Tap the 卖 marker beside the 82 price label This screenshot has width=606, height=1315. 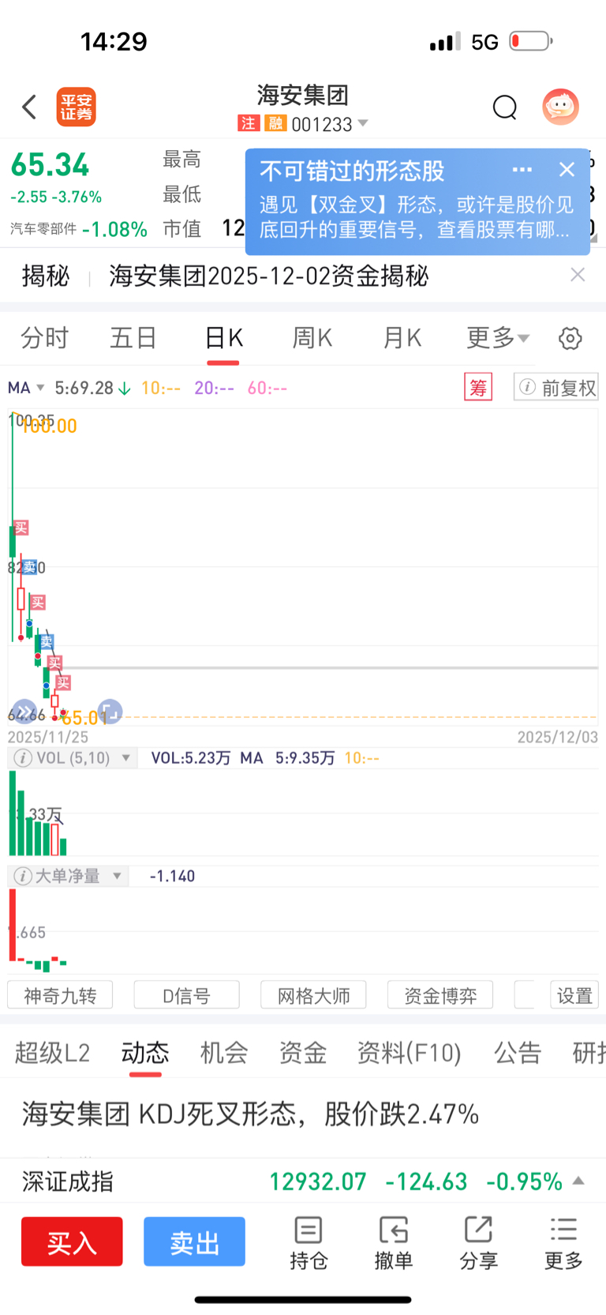[x=29, y=567]
